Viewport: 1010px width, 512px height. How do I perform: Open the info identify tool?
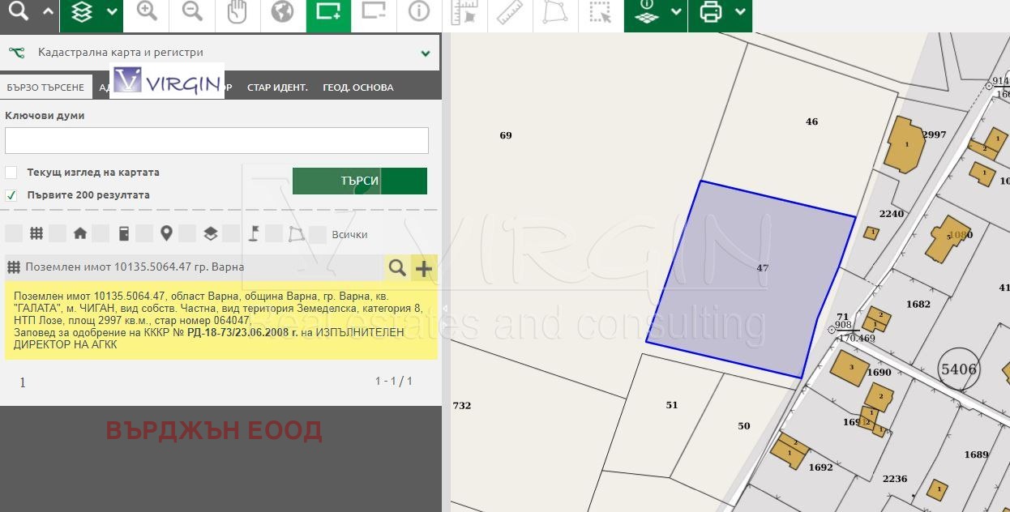(x=418, y=12)
